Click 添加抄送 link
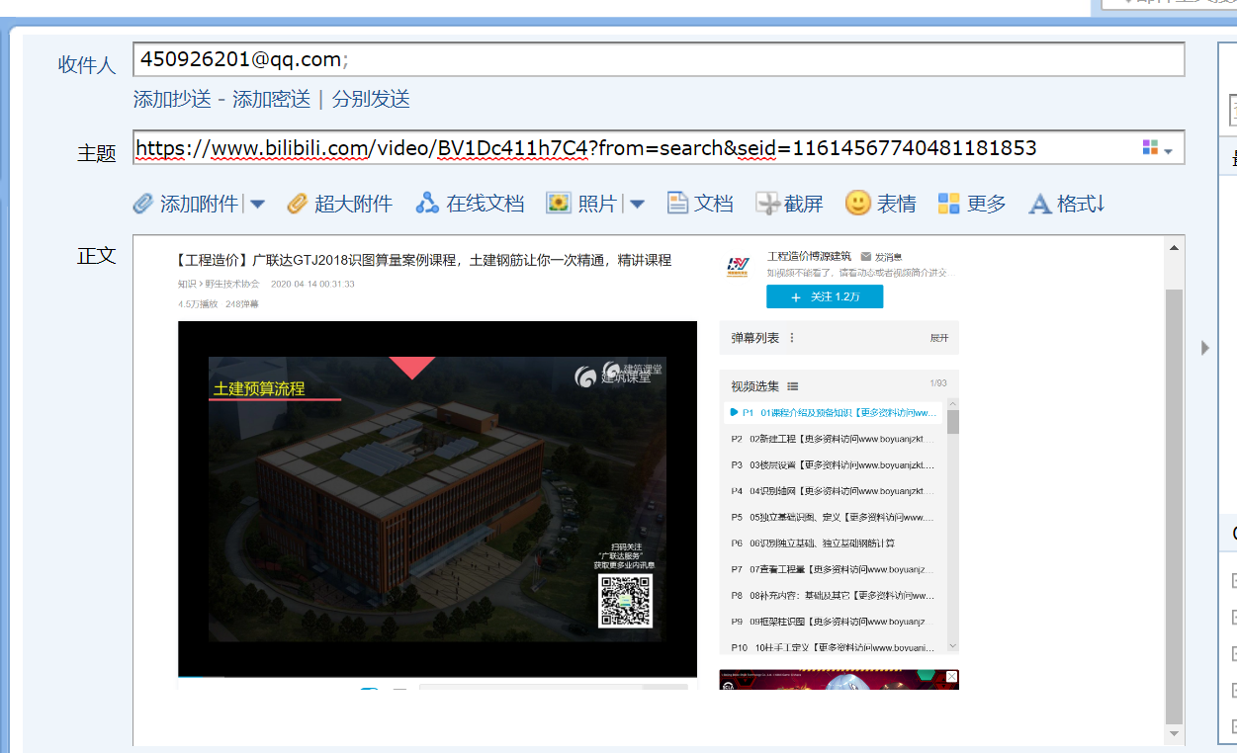The width and height of the screenshot is (1237, 753). point(172,99)
